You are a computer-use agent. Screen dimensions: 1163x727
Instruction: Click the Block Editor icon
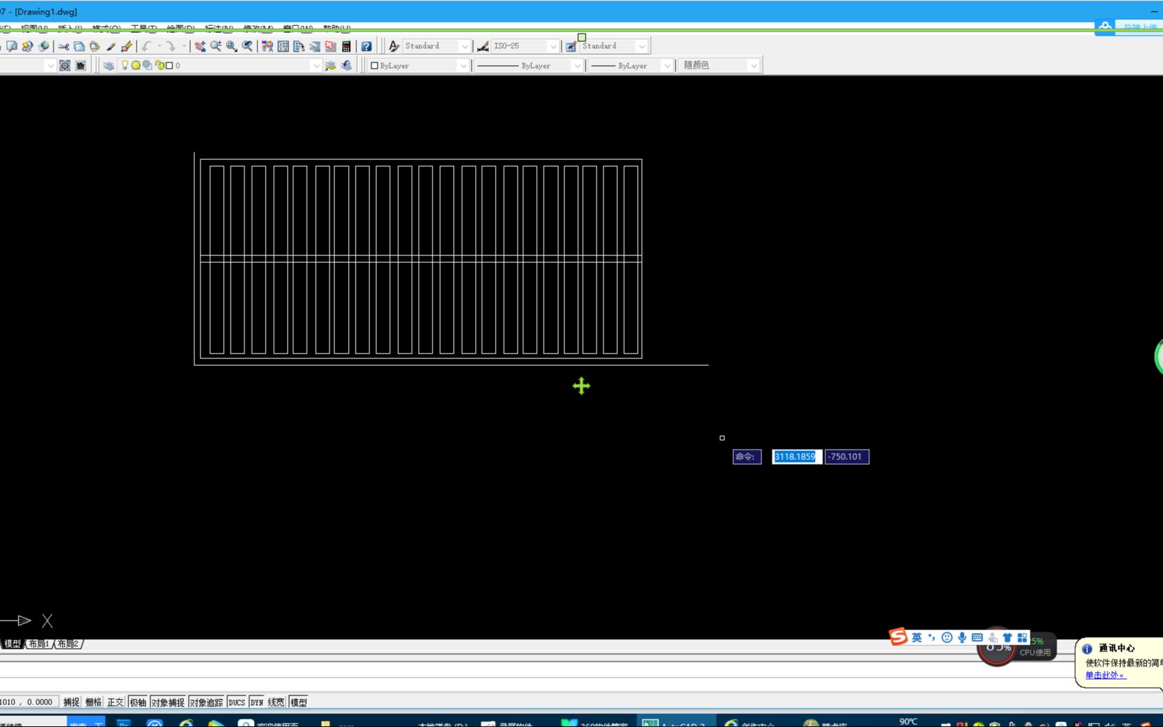click(x=126, y=46)
